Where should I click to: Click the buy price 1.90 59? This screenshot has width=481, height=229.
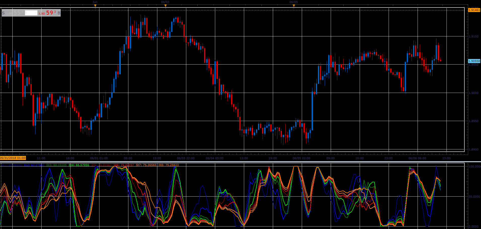47,13
